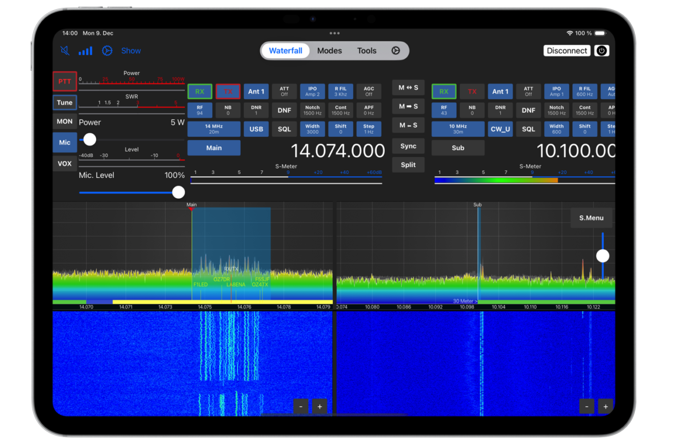Image resolution: width=686 pixels, height=441 pixels.
Task: Click the 14.074.000 frequency display
Action: 338,150
